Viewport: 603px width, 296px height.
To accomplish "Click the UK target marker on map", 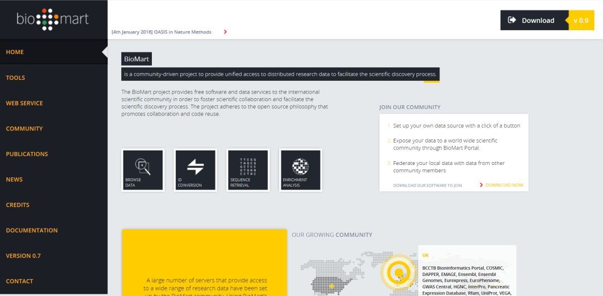I will [x=399, y=273].
